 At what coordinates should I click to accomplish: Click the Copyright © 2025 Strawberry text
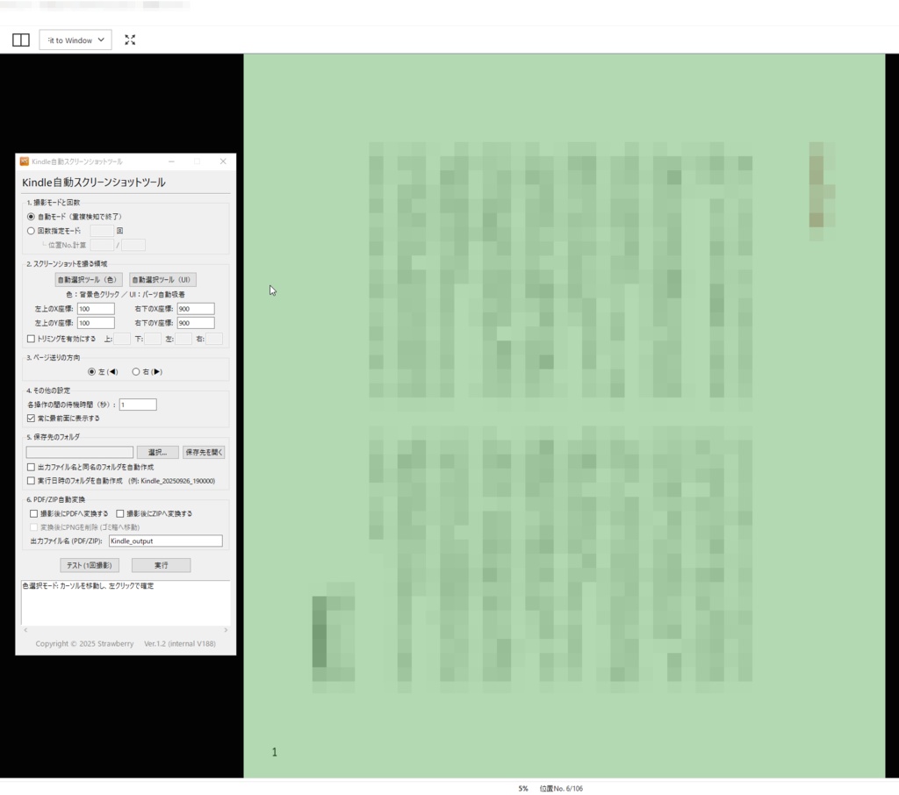(x=84, y=644)
